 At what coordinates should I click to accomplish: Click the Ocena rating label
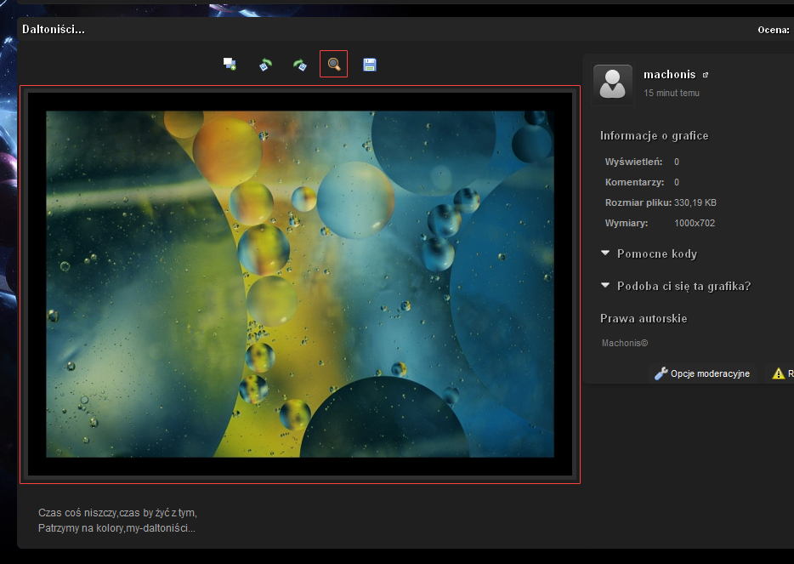pos(773,30)
